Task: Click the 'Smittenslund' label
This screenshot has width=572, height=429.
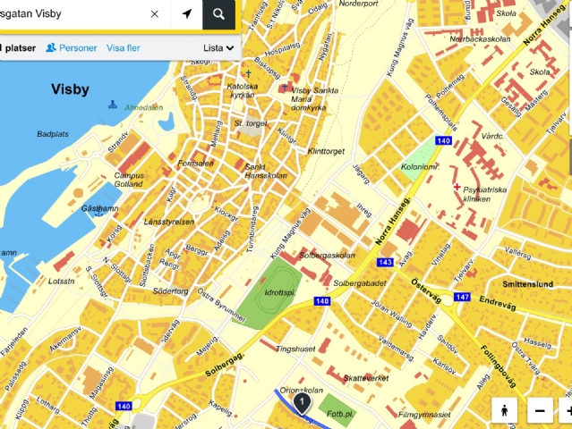Action: pyautogui.click(x=527, y=284)
